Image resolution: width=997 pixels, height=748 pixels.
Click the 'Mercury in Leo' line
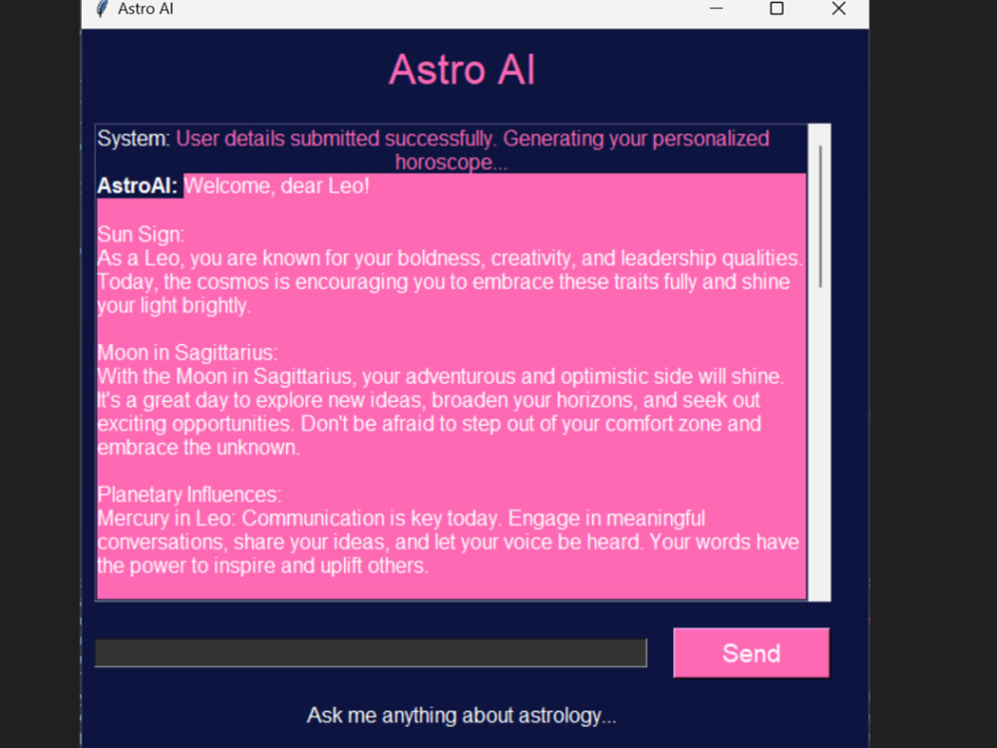pyautogui.click(x=401, y=519)
